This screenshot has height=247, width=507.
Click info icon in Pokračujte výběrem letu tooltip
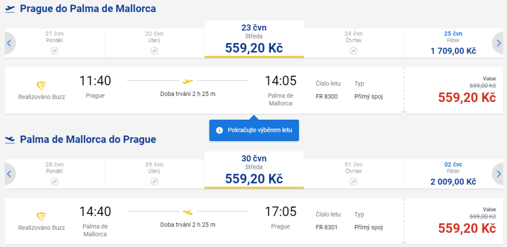coord(219,131)
